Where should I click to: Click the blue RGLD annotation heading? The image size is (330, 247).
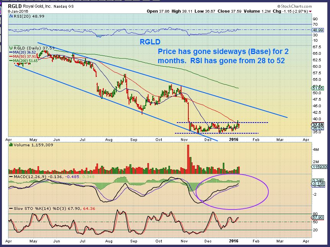150,42
